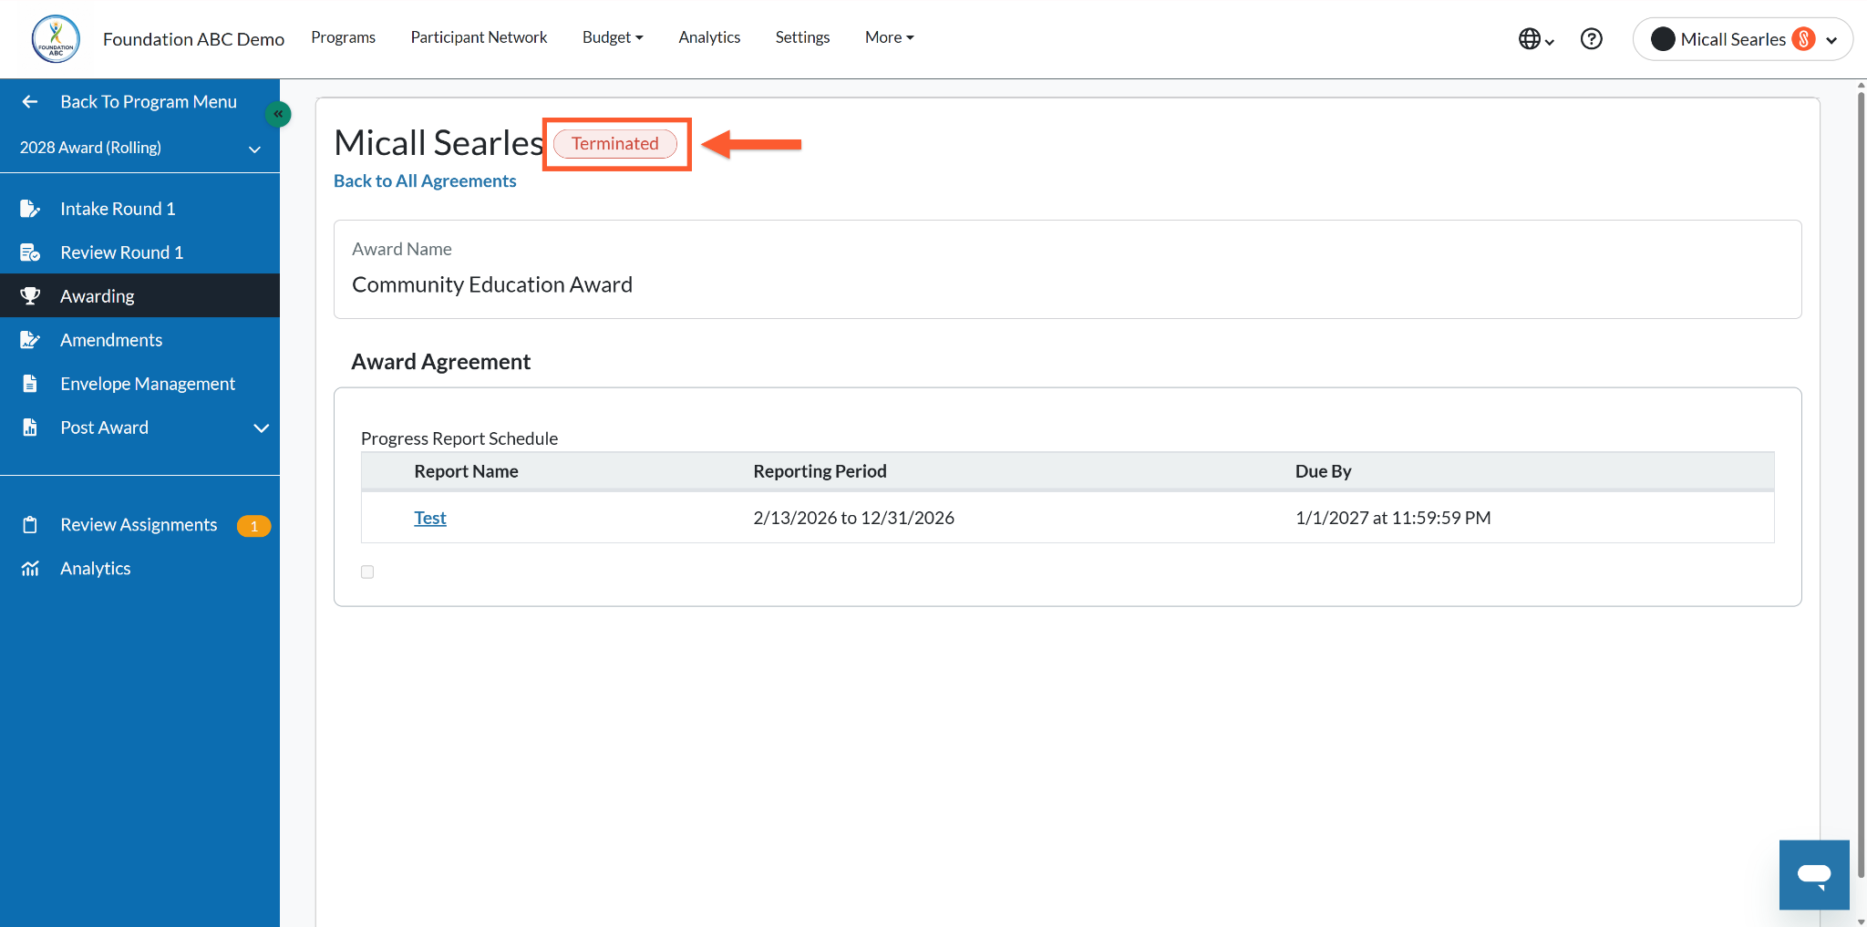Click the Analytics chart icon in sidebar
Screen dimensions: 1867x927
pos(30,569)
